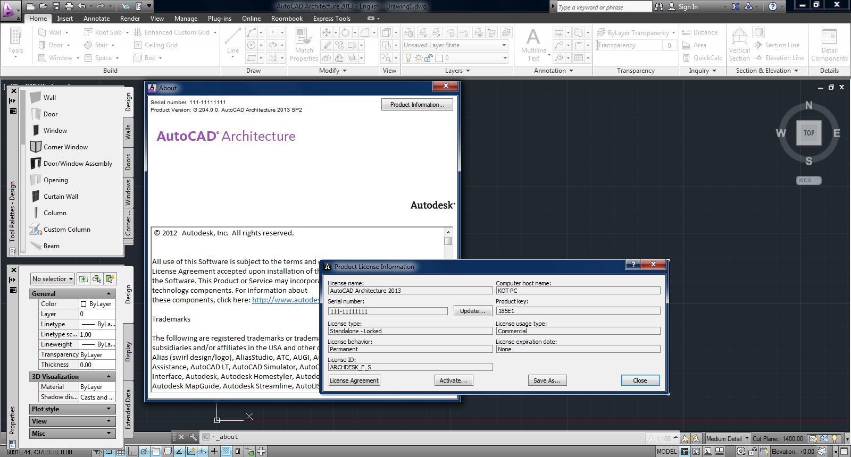851x457 pixels.
Task: Click the Save icon in quick access toolbar
Action: [x=56, y=6]
